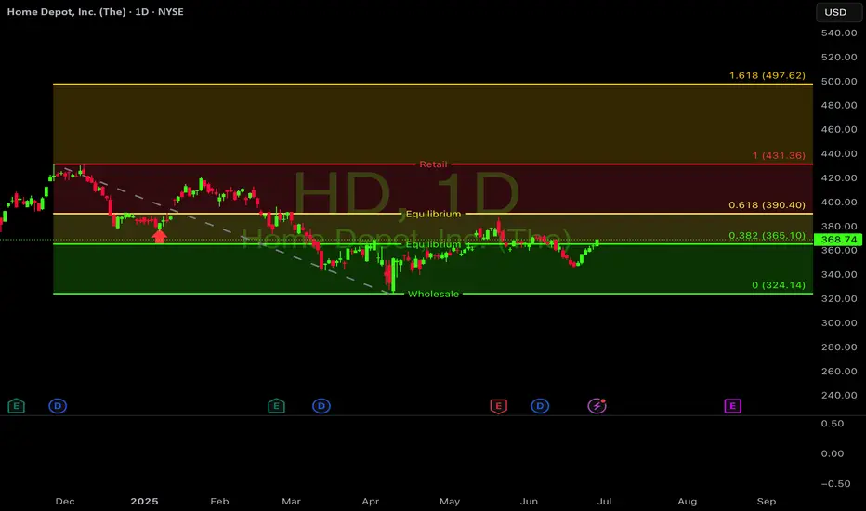Click the Dec label on time axis
The height and width of the screenshot is (511, 866).
point(65,501)
